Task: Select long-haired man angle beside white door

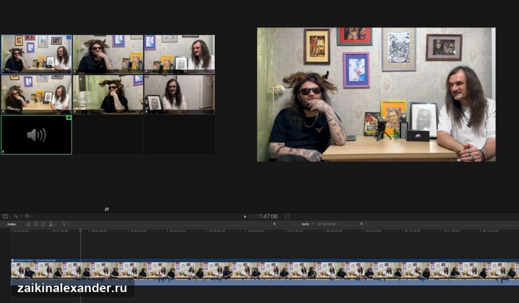Action: pos(179,95)
